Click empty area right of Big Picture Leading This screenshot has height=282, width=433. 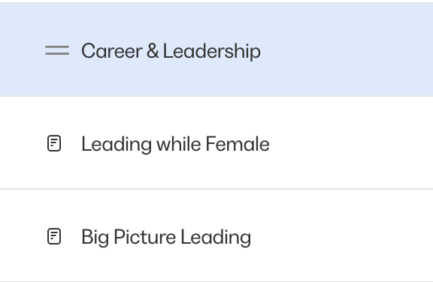(343, 236)
